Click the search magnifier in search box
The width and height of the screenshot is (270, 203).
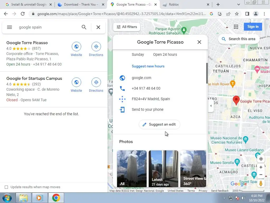[84, 27]
